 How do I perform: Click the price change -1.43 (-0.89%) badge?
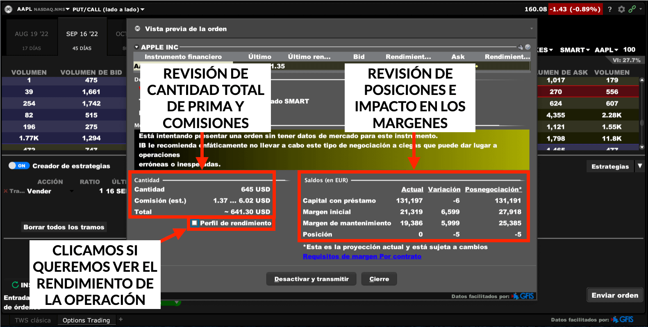click(575, 9)
